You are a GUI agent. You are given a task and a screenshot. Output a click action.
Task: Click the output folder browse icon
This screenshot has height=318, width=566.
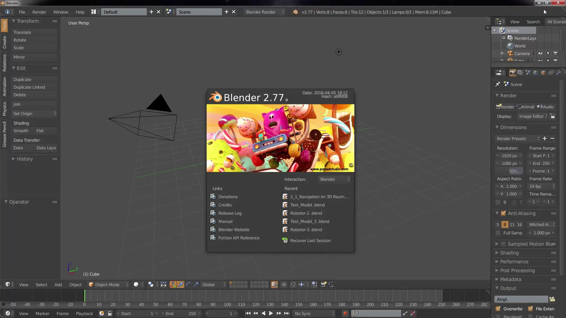[552, 299]
